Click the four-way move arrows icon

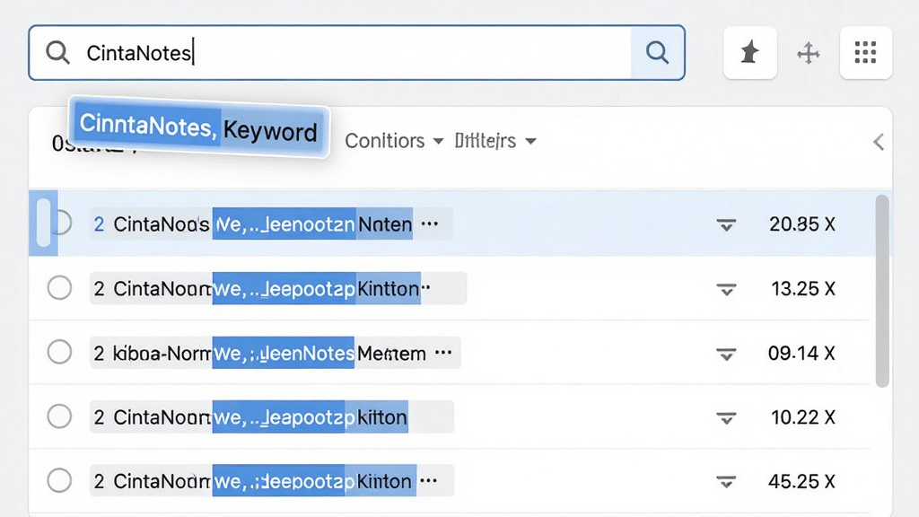click(x=809, y=53)
